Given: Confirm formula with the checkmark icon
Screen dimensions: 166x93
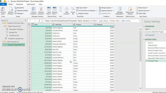Looking at the screenshot, I should pos(35,21).
